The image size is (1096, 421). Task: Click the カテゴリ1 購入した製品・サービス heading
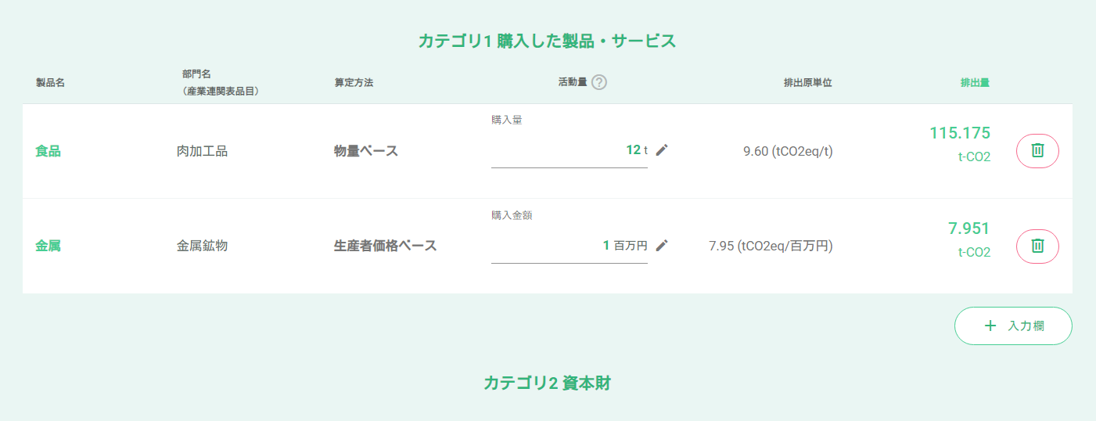tap(548, 41)
